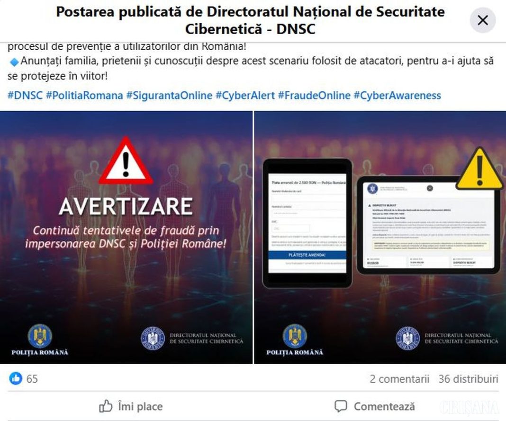
Task: Open the #CyberAlert hashtag
Action: coord(245,96)
